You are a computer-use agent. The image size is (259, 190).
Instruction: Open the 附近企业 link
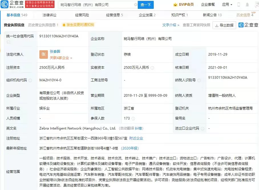[136, 138]
